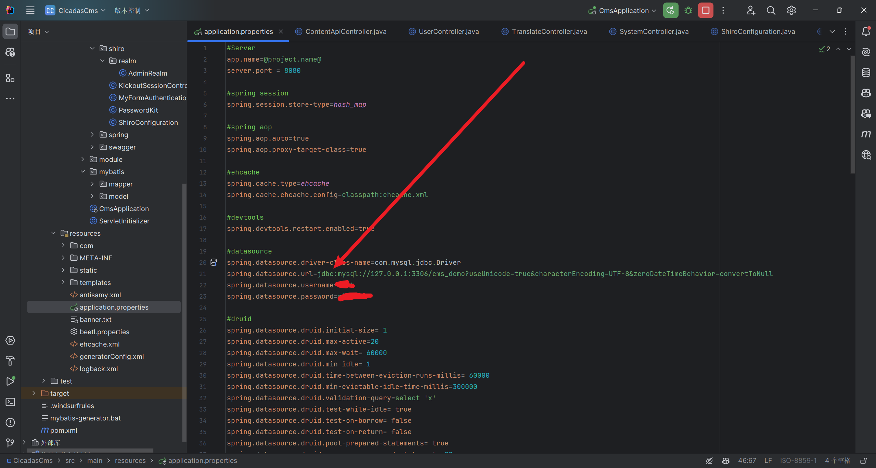Click the LF line separator widget
Viewport: 876px width, 468px height.
(768, 461)
